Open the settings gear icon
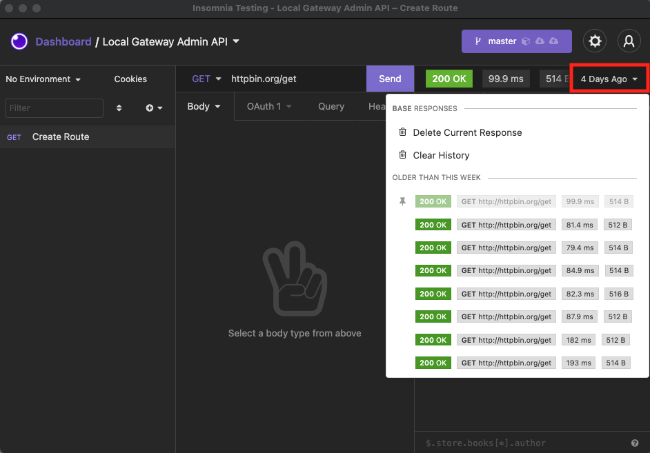Screen dimensions: 650x453 (x=595, y=41)
